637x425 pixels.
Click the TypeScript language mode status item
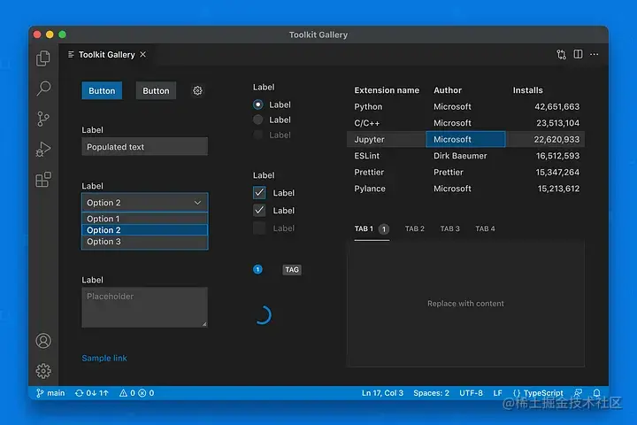click(538, 393)
